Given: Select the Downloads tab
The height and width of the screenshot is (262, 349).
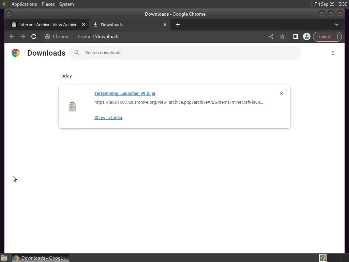Looking at the screenshot, I should point(130,25).
